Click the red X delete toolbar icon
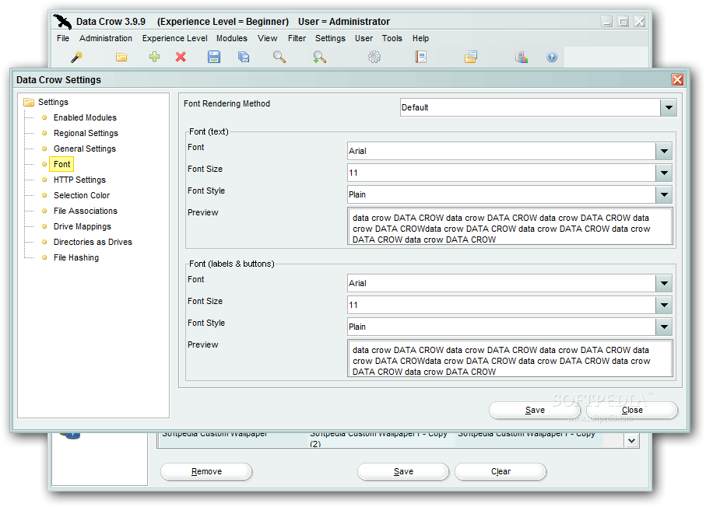This screenshot has width=706, height=507. pyautogui.click(x=181, y=57)
